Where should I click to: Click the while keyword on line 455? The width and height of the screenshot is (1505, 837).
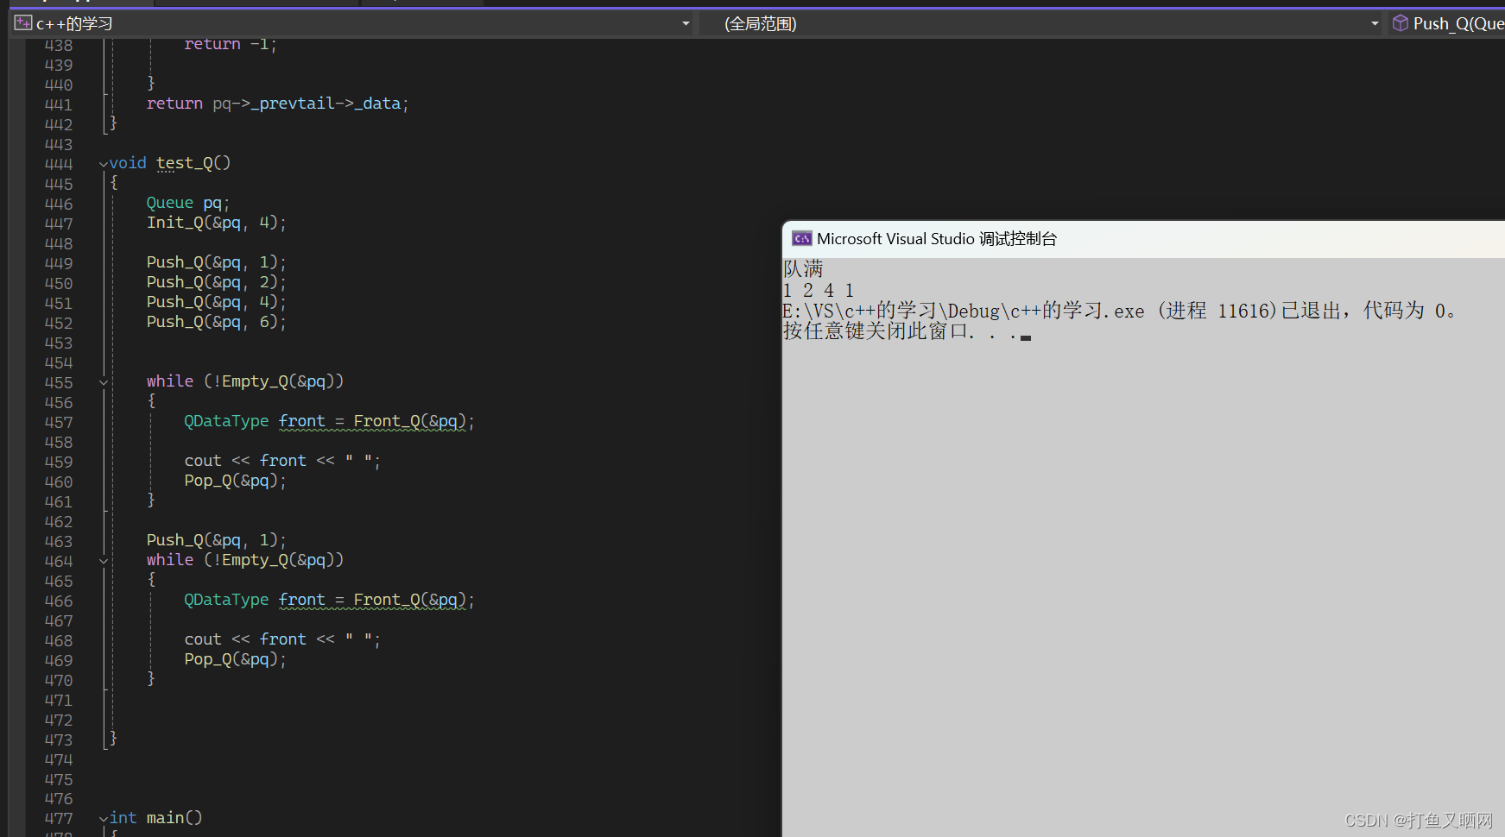(x=170, y=381)
